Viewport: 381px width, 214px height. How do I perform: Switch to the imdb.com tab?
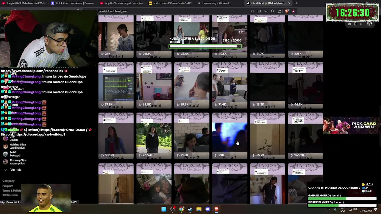(171, 3)
